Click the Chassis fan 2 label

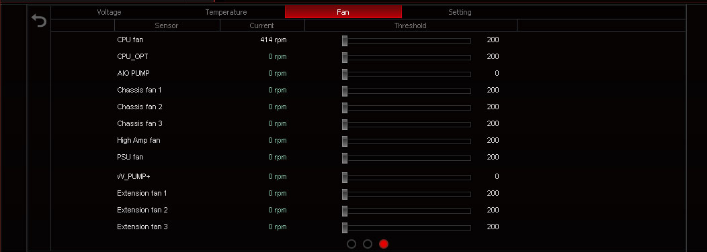(140, 107)
